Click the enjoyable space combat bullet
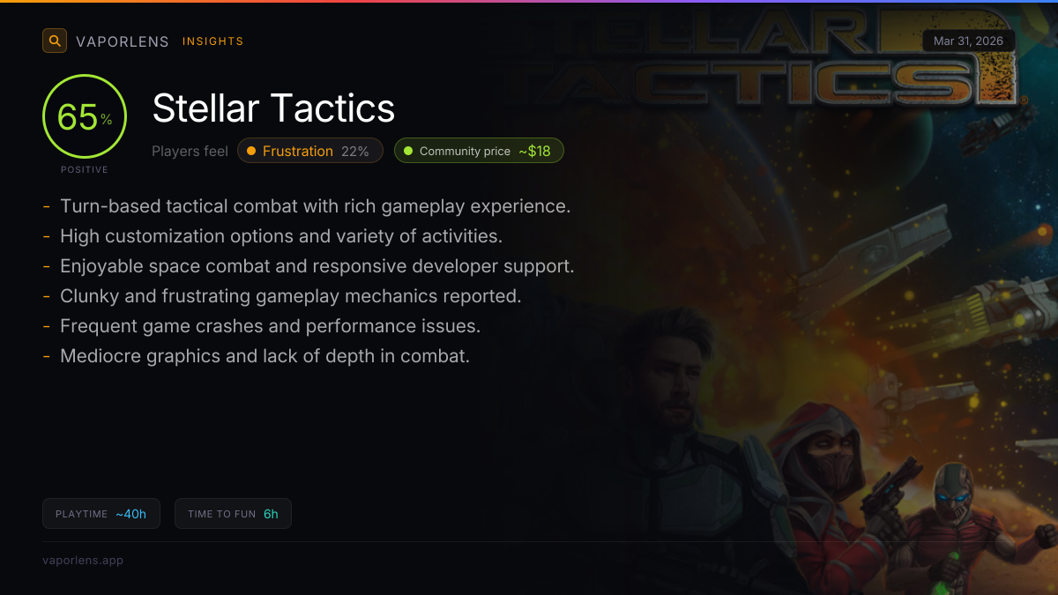1058x595 pixels. pos(317,266)
